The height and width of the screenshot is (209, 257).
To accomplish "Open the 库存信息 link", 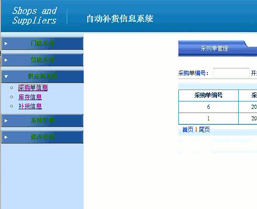I will coord(30,97).
